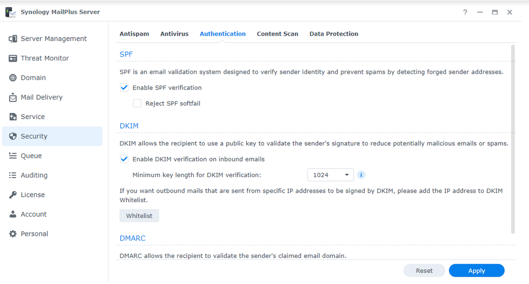Select the Queue label in sidebar
This screenshot has width=529, height=284.
(31, 155)
